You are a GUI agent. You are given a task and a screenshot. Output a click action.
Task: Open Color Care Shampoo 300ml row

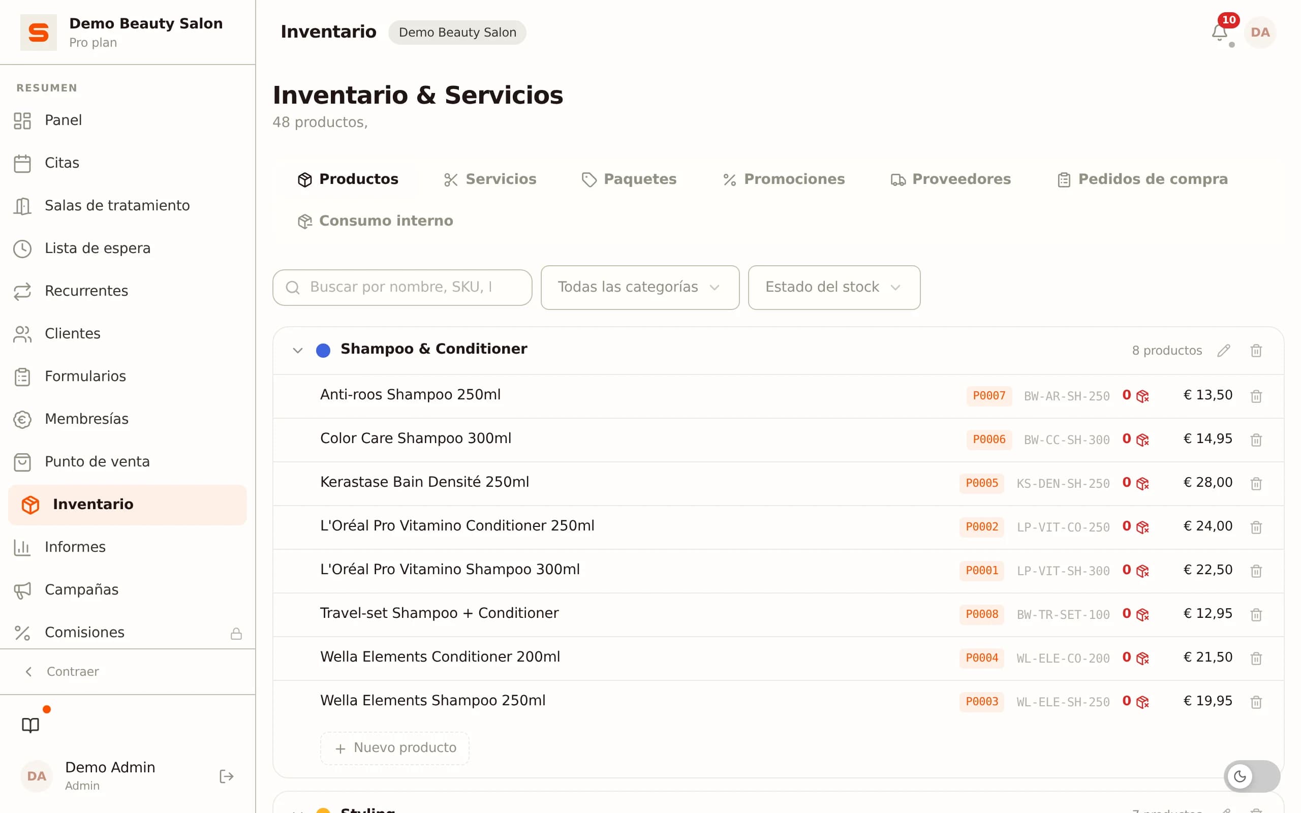coord(778,440)
